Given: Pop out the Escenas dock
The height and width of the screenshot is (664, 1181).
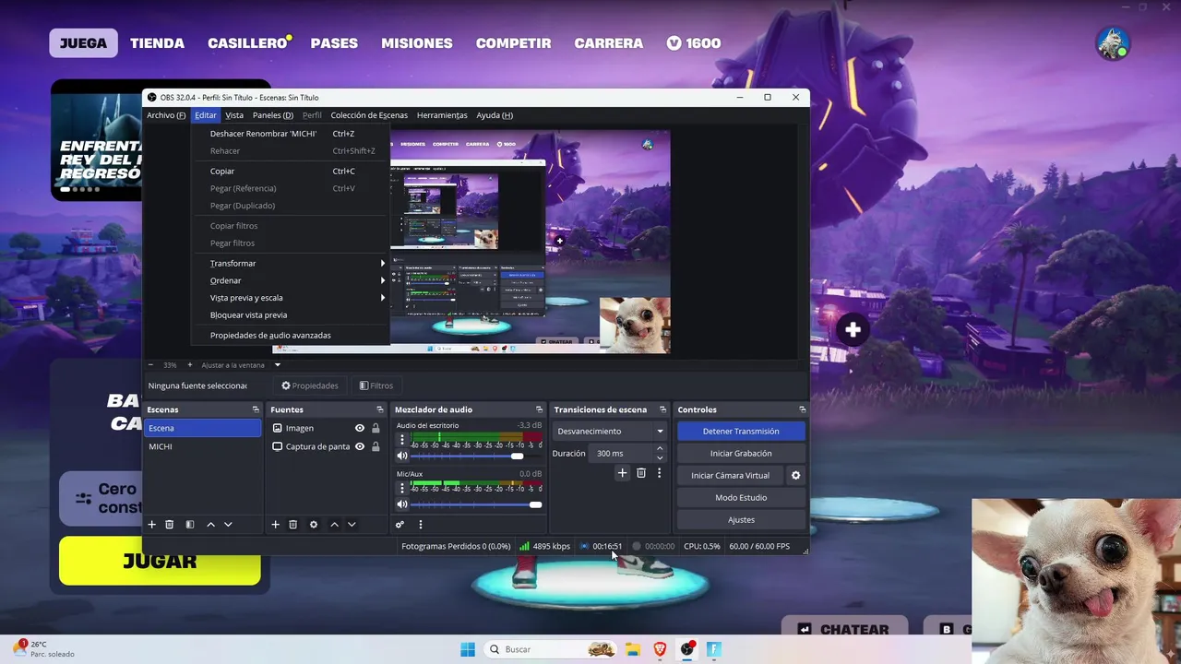Looking at the screenshot, I should (x=256, y=409).
